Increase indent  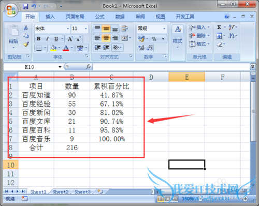[x=106, y=48]
